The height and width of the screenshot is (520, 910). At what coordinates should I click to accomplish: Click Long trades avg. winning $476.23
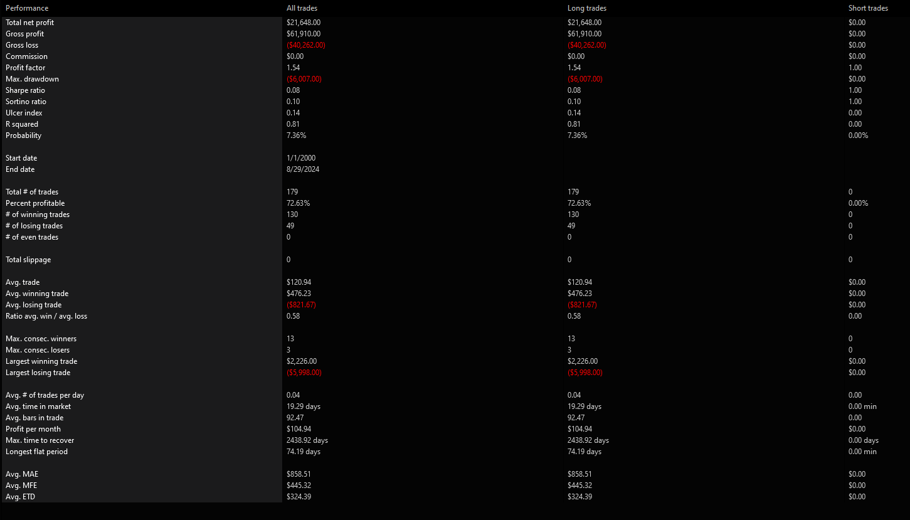pyautogui.click(x=580, y=294)
